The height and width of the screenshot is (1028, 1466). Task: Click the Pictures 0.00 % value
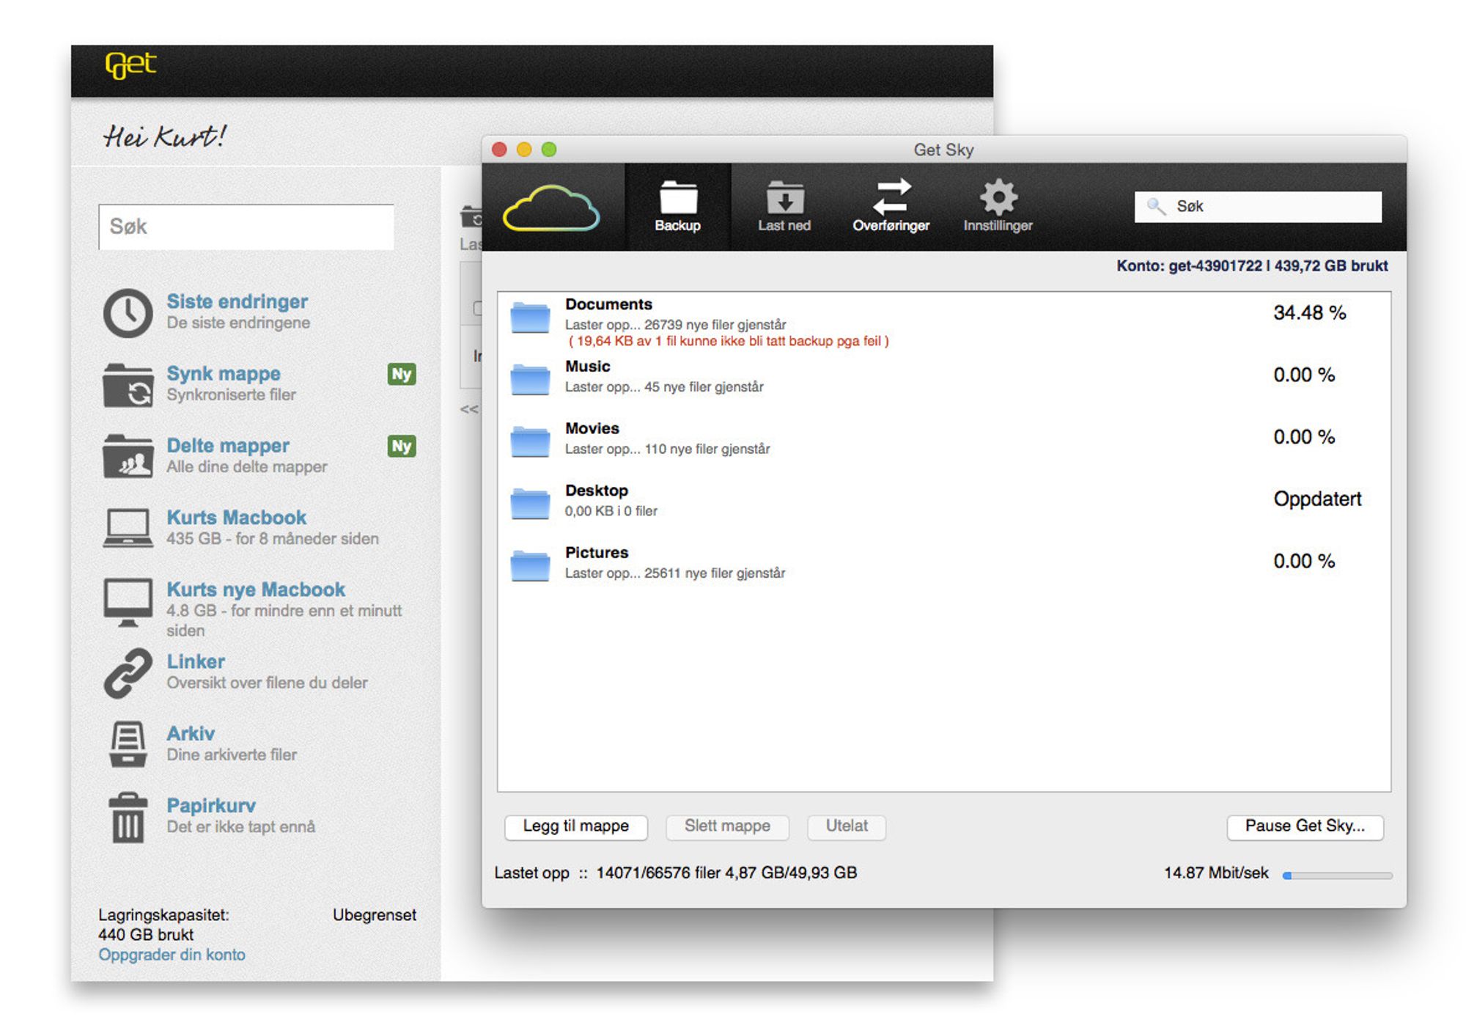pos(1303,562)
